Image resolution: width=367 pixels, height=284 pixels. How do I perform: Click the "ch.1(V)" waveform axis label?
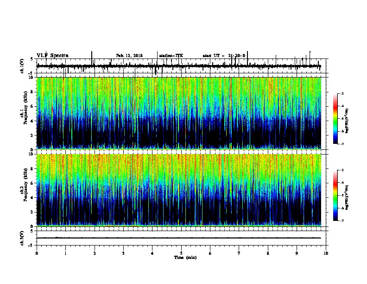tap(22, 66)
